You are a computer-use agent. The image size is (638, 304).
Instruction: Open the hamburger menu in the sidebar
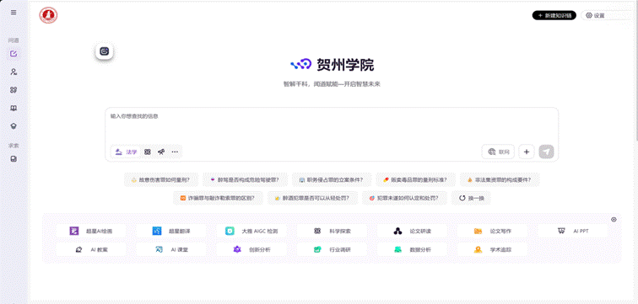coord(14,13)
